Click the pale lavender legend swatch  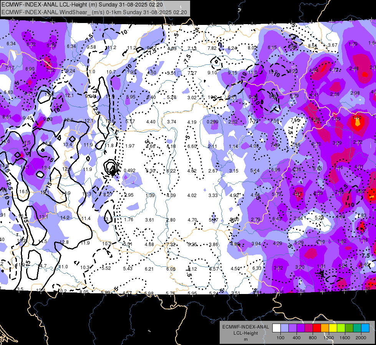tap(285, 328)
